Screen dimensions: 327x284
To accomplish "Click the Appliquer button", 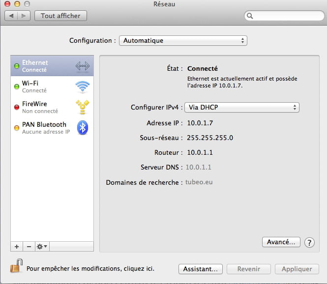I will 297,269.
